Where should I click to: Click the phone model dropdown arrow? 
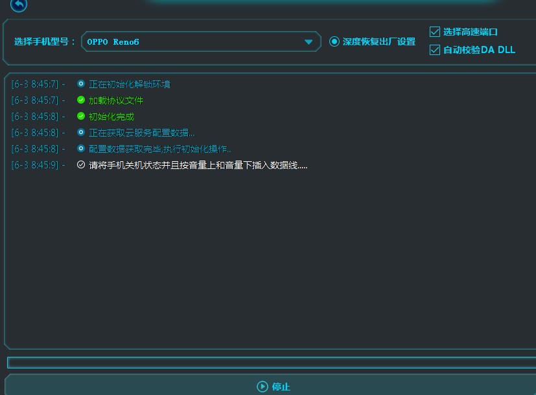[309, 41]
